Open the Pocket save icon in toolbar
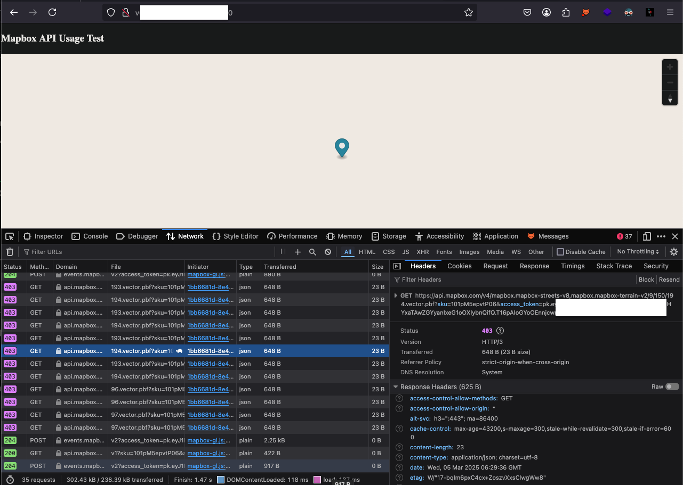This screenshot has width=683, height=485. pos(527,12)
